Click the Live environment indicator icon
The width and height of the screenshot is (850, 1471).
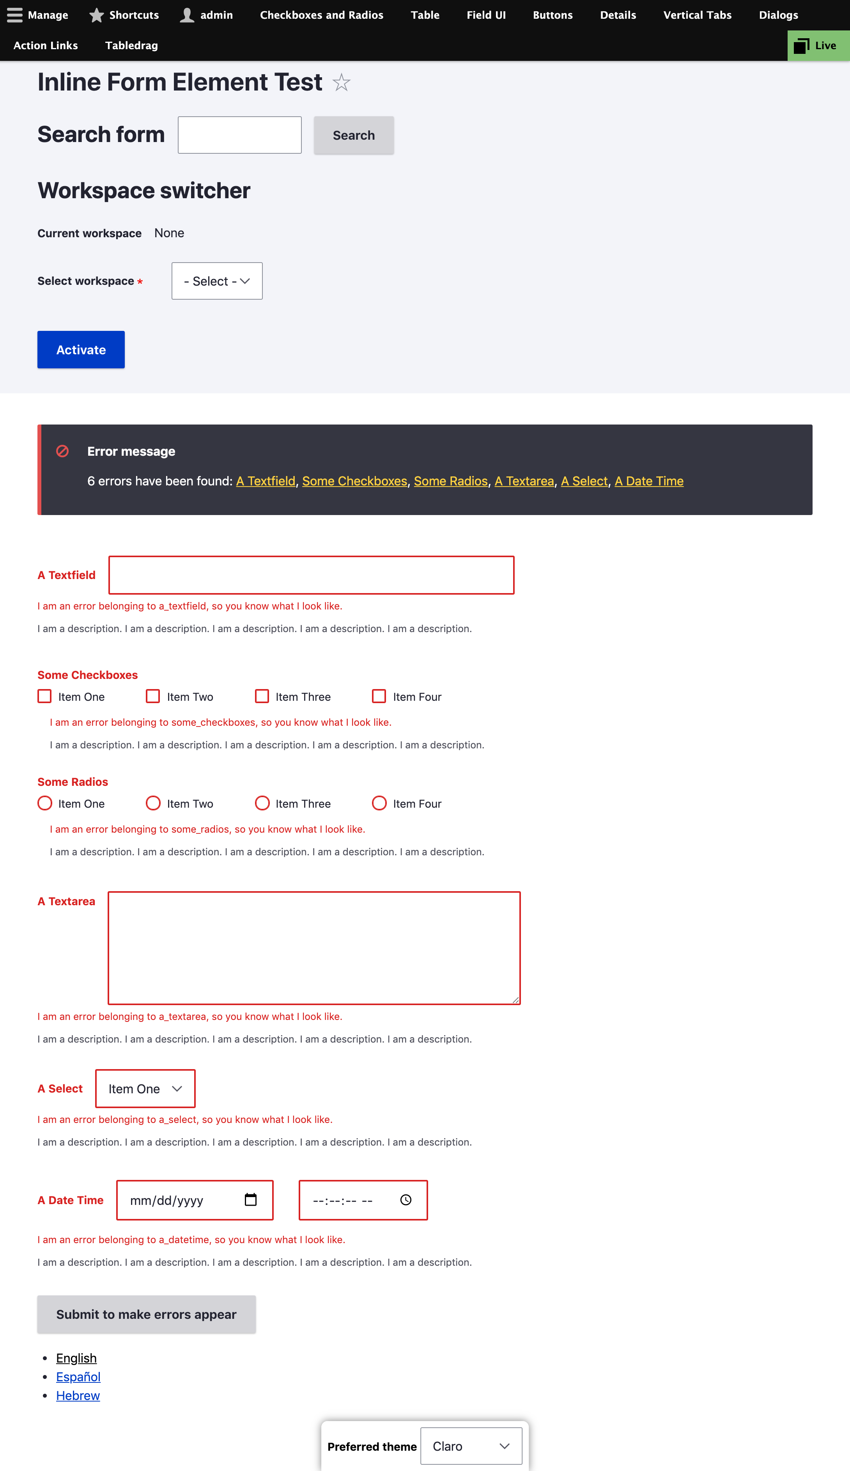[802, 45]
